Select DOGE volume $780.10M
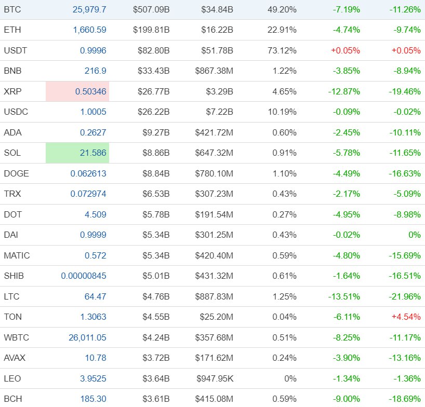Screen dimensions: 425x407 tap(214, 173)
